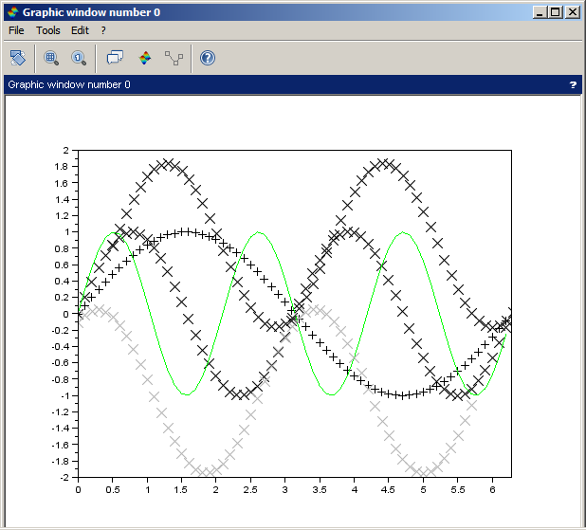Minimize the graphic window
Screen dimensions: 586x530
point(540,12)
